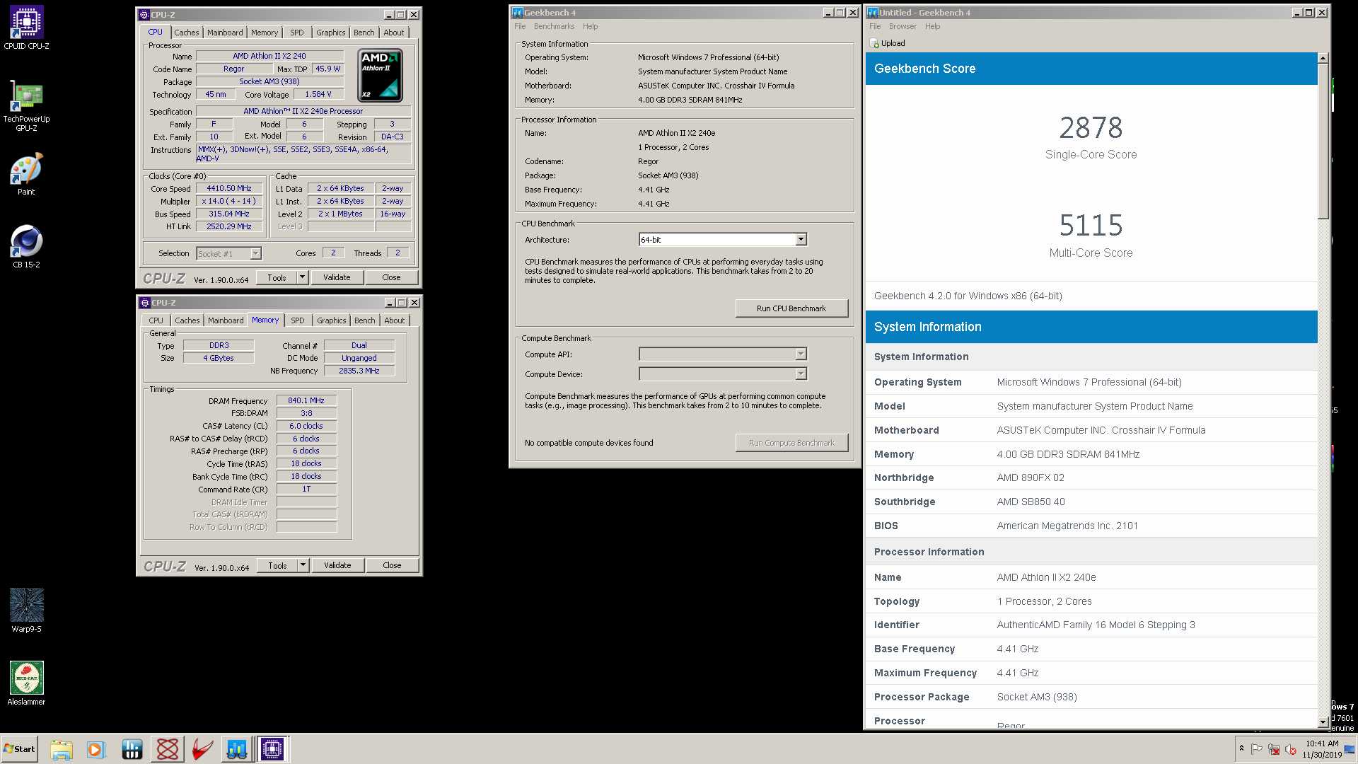Viewport: 1358px width, 764px height.
Task: Click the Run CPU Benchmark button
Action: click(x=791, y=308)
